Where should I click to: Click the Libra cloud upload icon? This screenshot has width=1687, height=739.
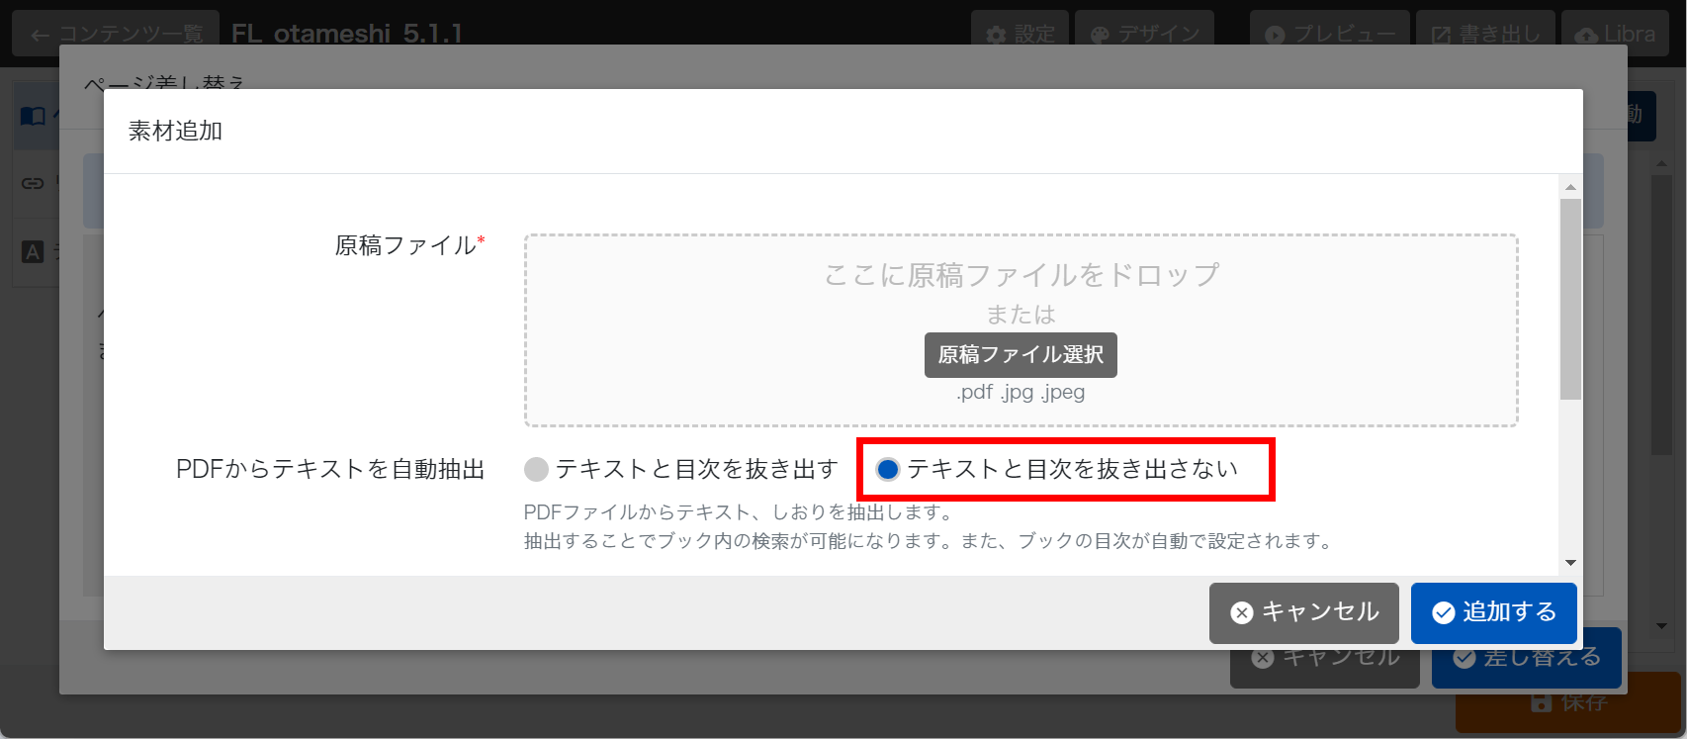coord(1586,35)
